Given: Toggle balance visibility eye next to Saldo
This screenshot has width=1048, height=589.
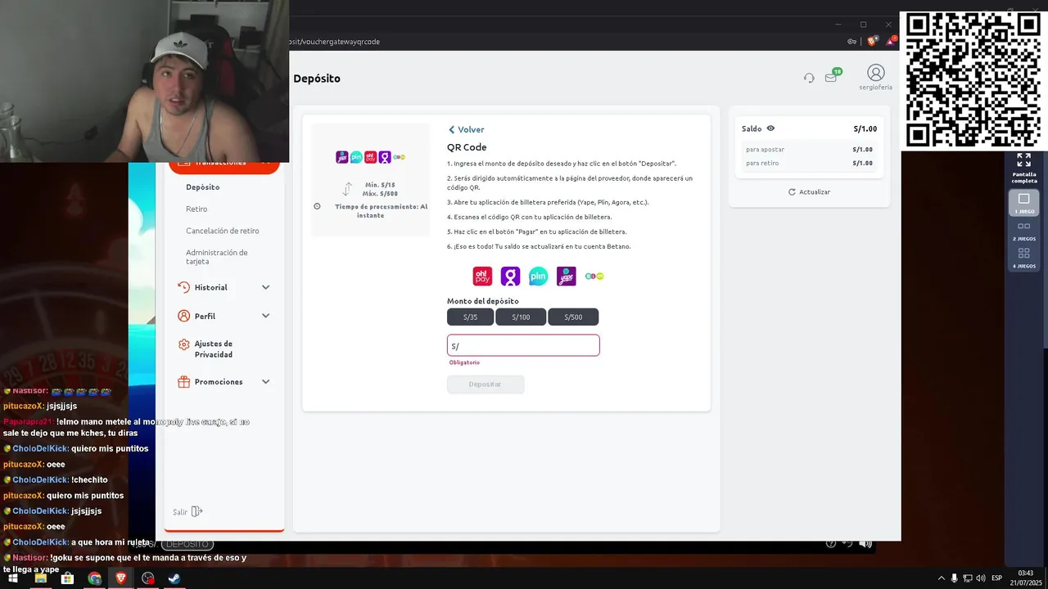Looking at the screenshot, I should 770,128.
